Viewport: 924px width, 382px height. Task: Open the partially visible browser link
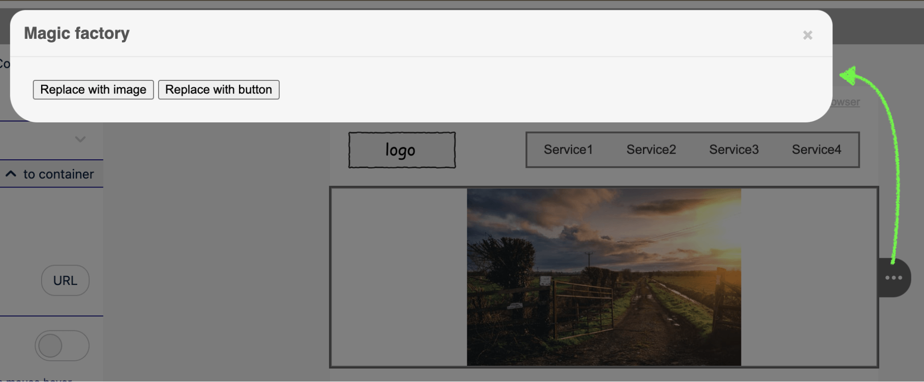(x=845, y=102)
